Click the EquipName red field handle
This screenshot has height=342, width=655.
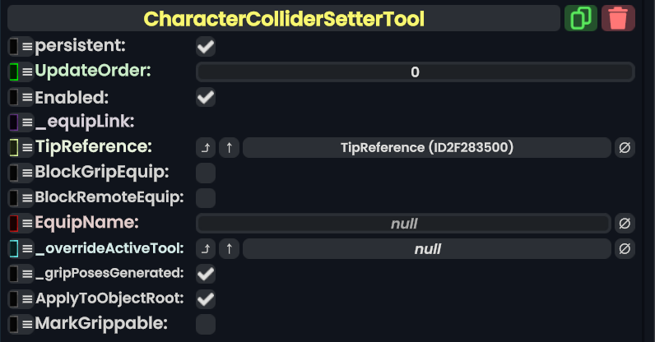(14, 223)
